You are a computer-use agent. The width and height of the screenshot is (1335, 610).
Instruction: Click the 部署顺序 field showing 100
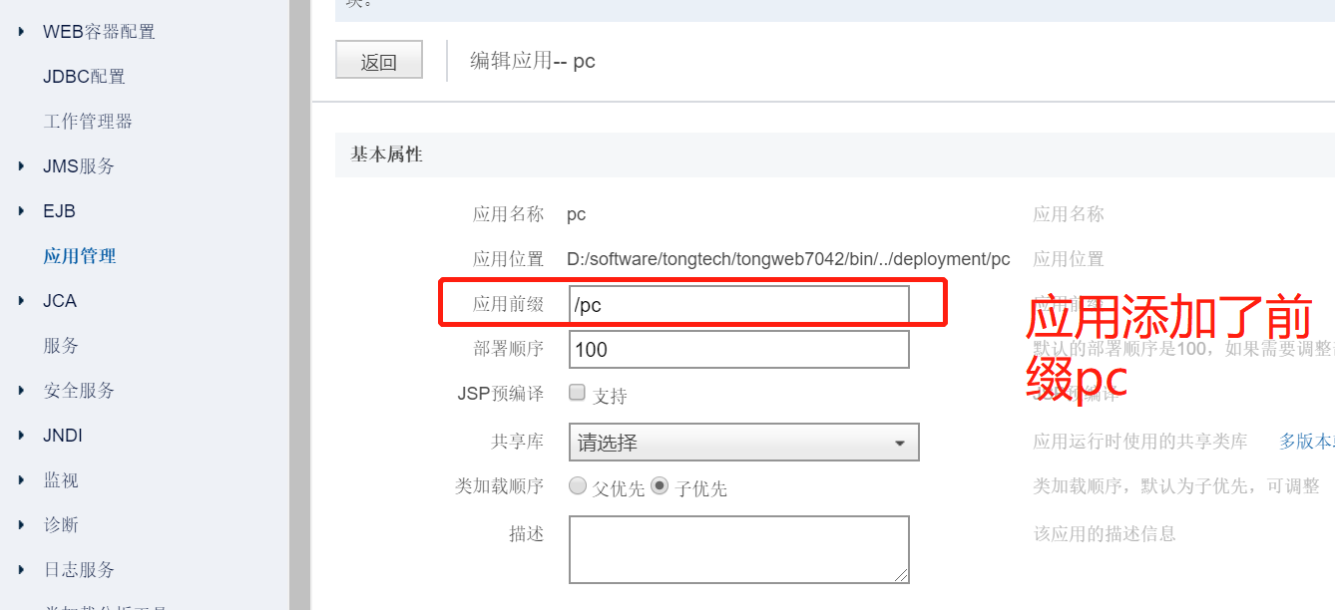[x=738, y=349]
